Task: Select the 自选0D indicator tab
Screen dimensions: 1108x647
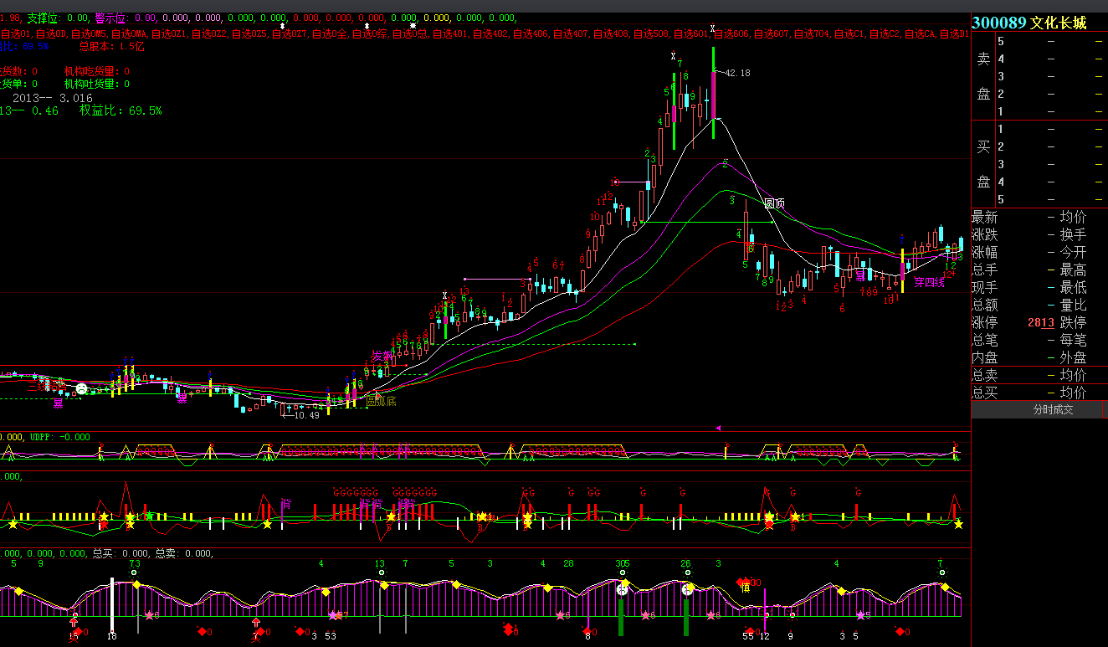Action: (51, 34)
